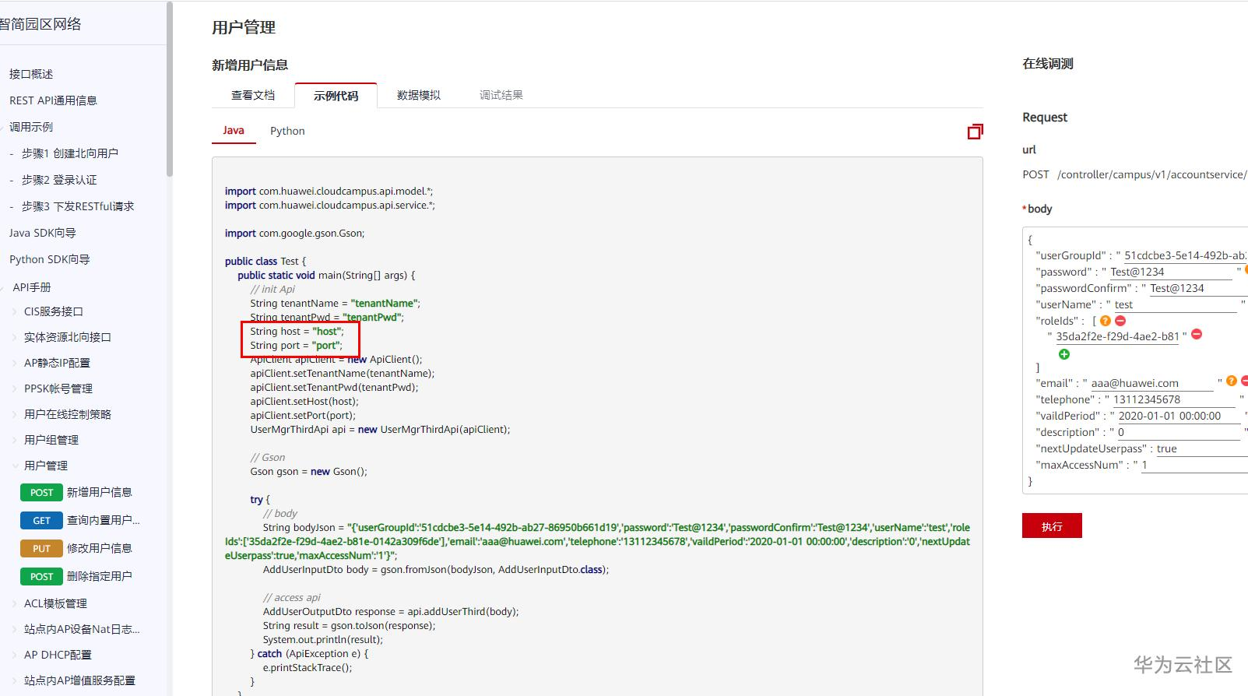Click the 智简园区网络 sidebar title
This screenshot has width=1248, height=696.
(x=40, y=24)
